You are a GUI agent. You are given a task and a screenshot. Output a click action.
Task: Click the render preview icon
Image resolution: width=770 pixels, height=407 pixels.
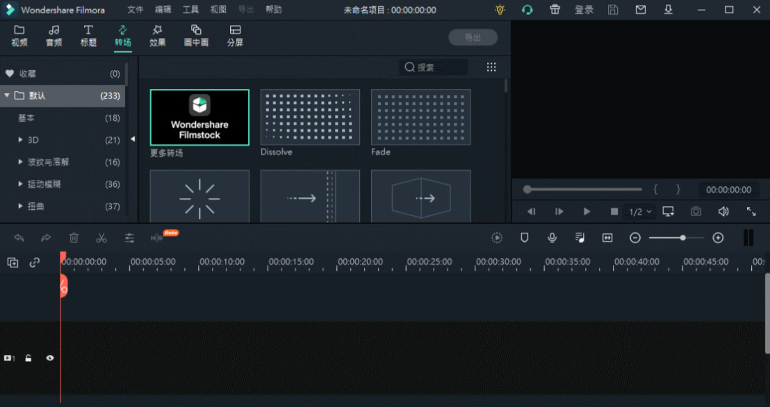[497, 238]
